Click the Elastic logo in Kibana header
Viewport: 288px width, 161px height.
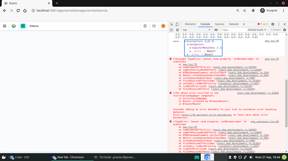14,26
